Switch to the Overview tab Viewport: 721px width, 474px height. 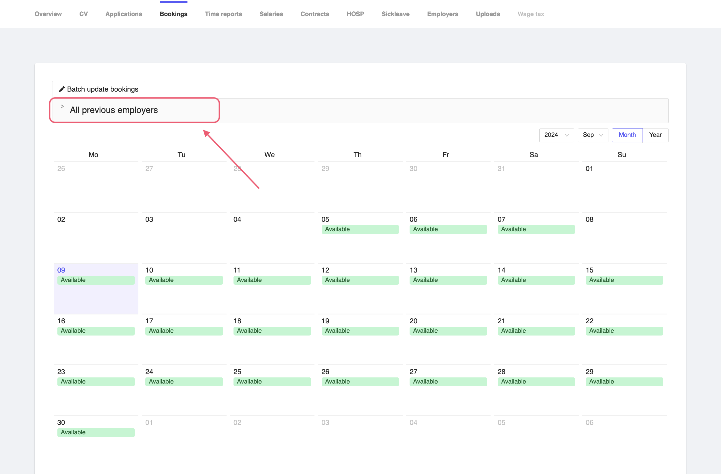48,14
